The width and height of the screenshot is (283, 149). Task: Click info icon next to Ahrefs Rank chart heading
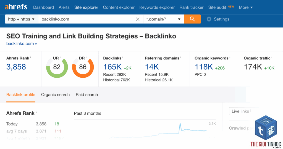point(36,112)
